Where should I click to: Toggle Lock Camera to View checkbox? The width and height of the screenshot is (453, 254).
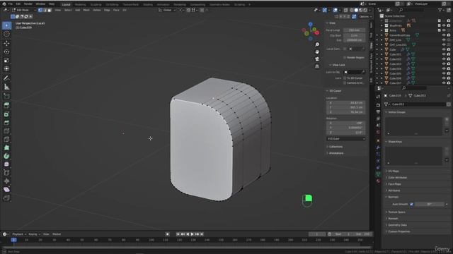pos(345,83)
